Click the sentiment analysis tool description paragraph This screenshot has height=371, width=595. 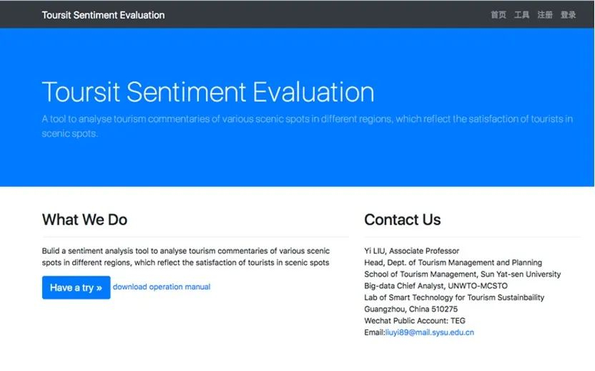coord(186,257)
